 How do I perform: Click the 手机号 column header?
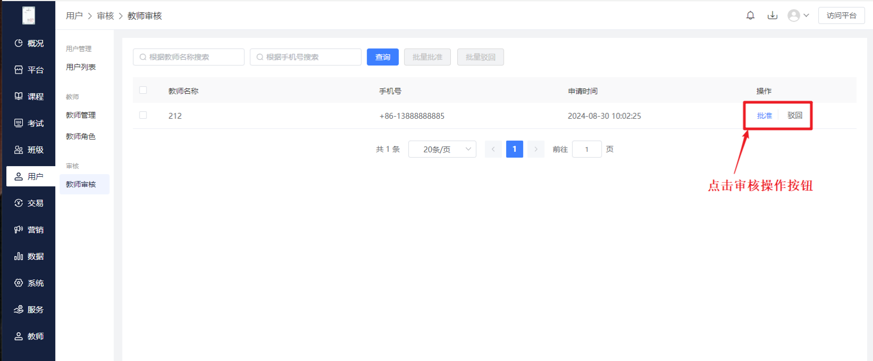coord(390,91)
